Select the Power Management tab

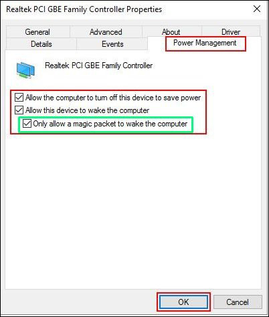205,43
